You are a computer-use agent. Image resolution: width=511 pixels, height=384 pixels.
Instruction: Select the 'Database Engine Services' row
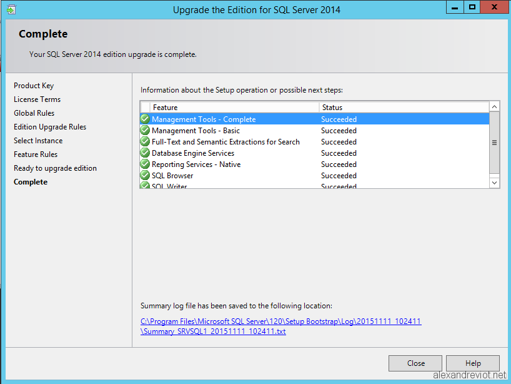[x=315, y=153]
